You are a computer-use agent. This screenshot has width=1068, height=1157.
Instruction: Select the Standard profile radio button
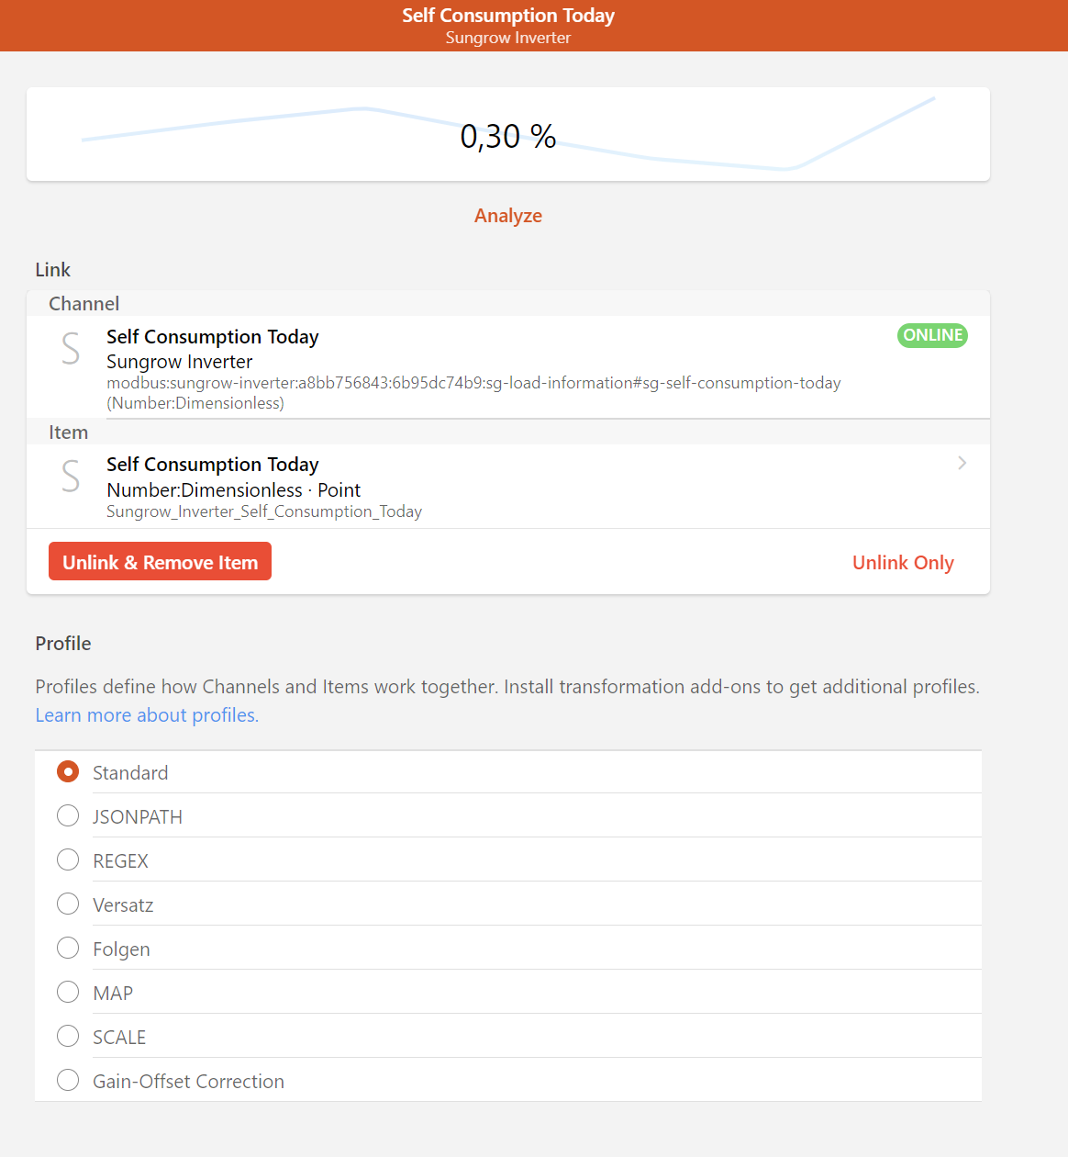68,772
